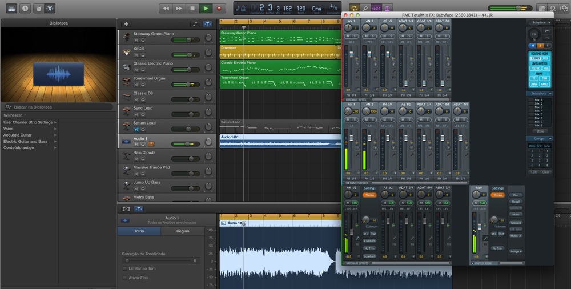Add a new track with plus button
This screenshot has height=289, width=571.
(126, 23)
